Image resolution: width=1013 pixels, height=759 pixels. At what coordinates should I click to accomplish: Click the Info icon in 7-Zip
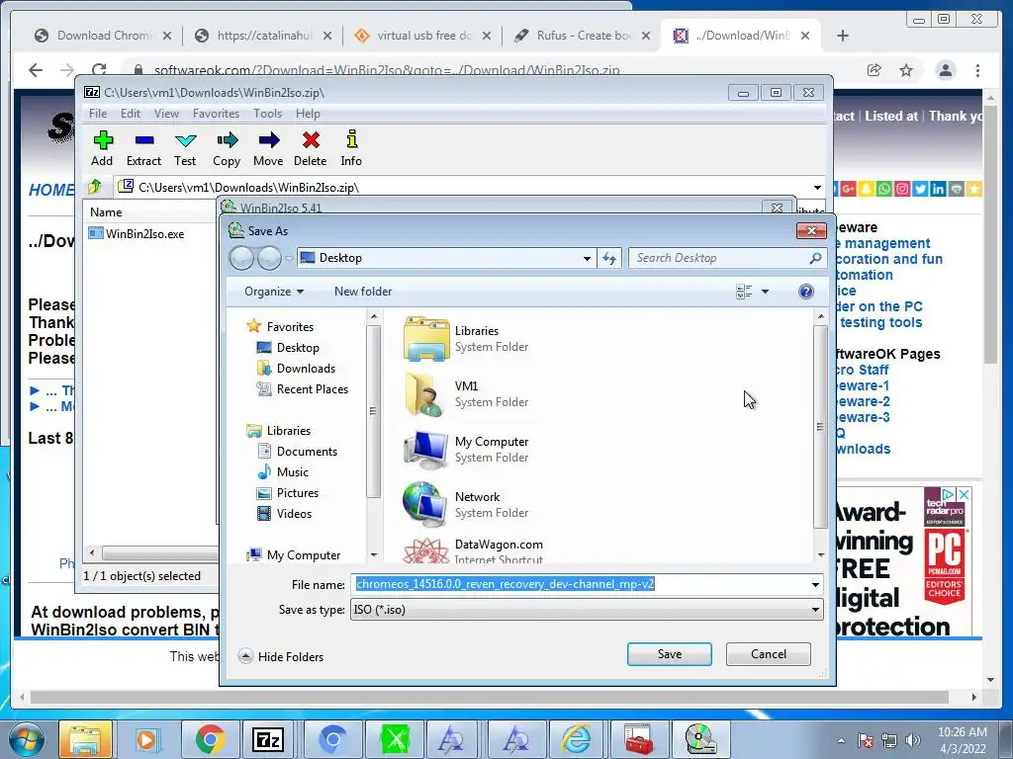(351, 139)
